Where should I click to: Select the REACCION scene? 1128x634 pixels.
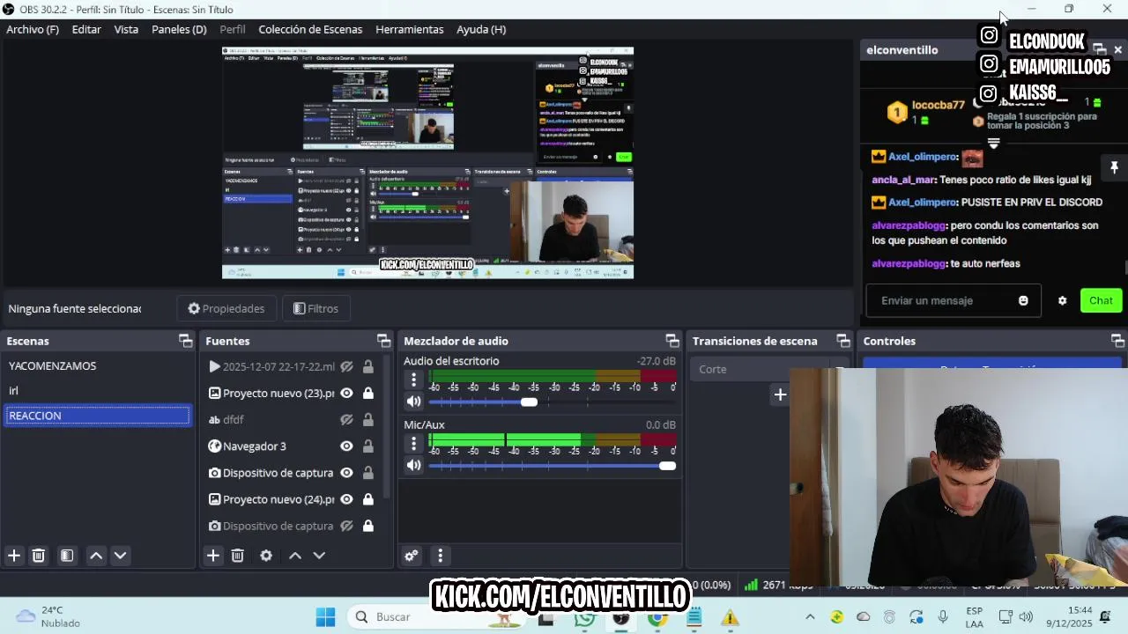click(x=98, y=416)
